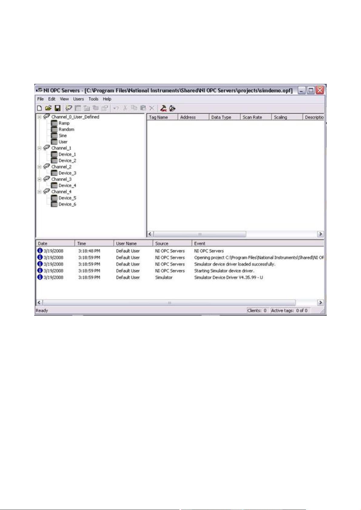Collapse the Channel_0_User_Defined tree node
361x510 pixels.
pyautogui.click(x=39, y=117)
